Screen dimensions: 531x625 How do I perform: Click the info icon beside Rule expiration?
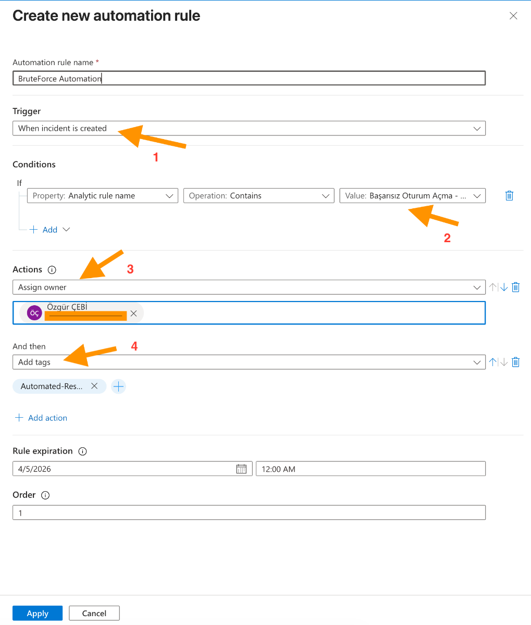[x=82, y=451]
